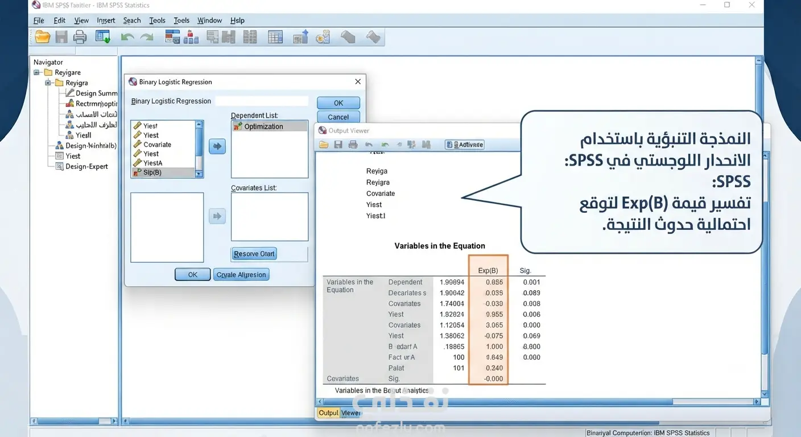Click the Crvale Aligresion button
Screen dimensions: 801x437
point(241,275)
